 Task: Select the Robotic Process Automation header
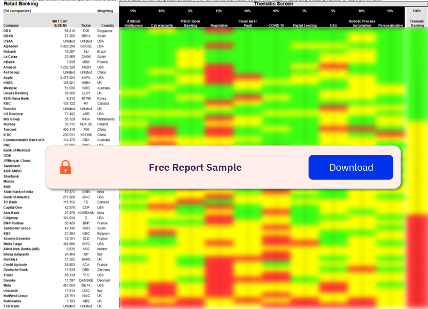[362, 23]
